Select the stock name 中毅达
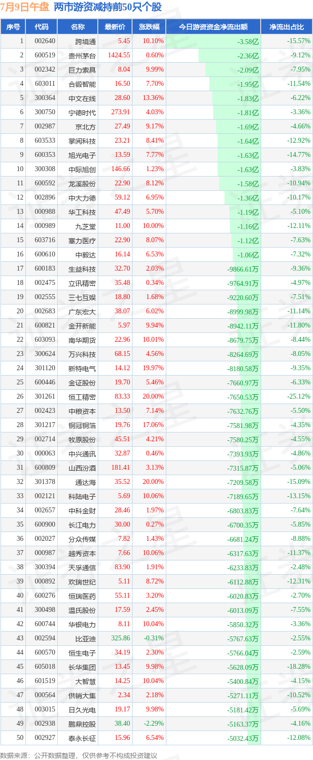The image size is (313, 760). [x=86, y=254]
